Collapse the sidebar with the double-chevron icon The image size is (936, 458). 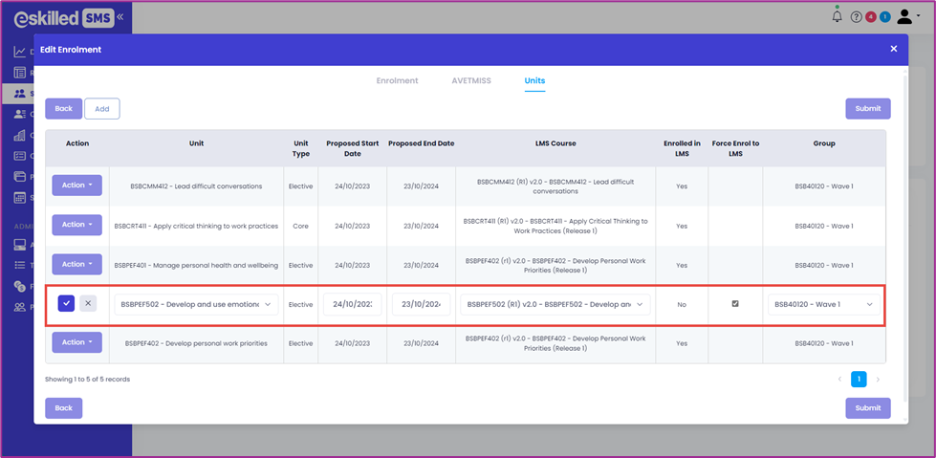(x=120, y=16)
